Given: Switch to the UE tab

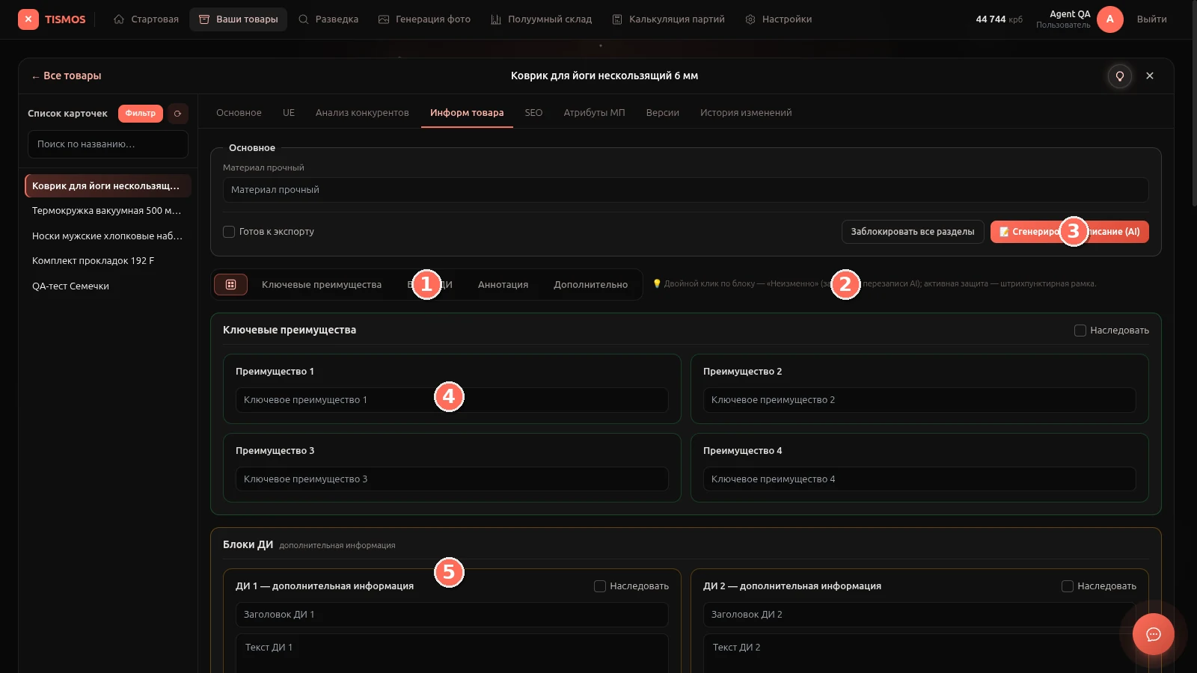Looking at the screenshot, I should click(289, 113).
